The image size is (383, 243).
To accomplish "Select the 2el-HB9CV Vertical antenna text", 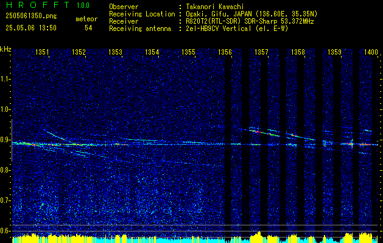I will click(236, 29).
